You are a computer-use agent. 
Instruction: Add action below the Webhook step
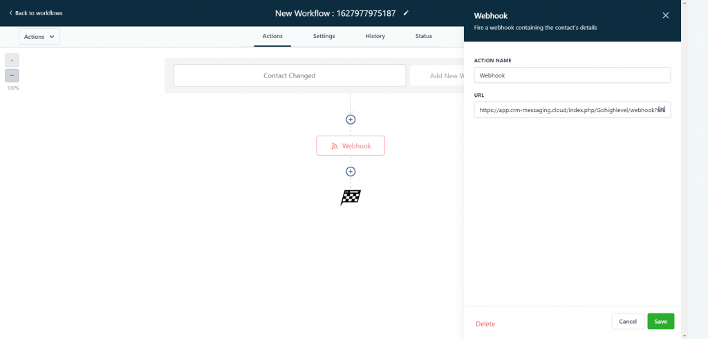pos(351,172)
